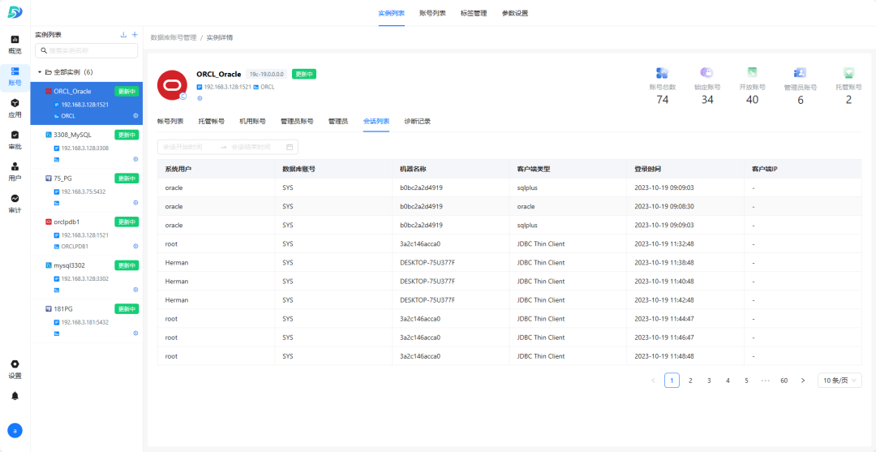Screen dimensions: 876x452
Task: Click the 搜索实例名称 search field
Action: (86, 51)
